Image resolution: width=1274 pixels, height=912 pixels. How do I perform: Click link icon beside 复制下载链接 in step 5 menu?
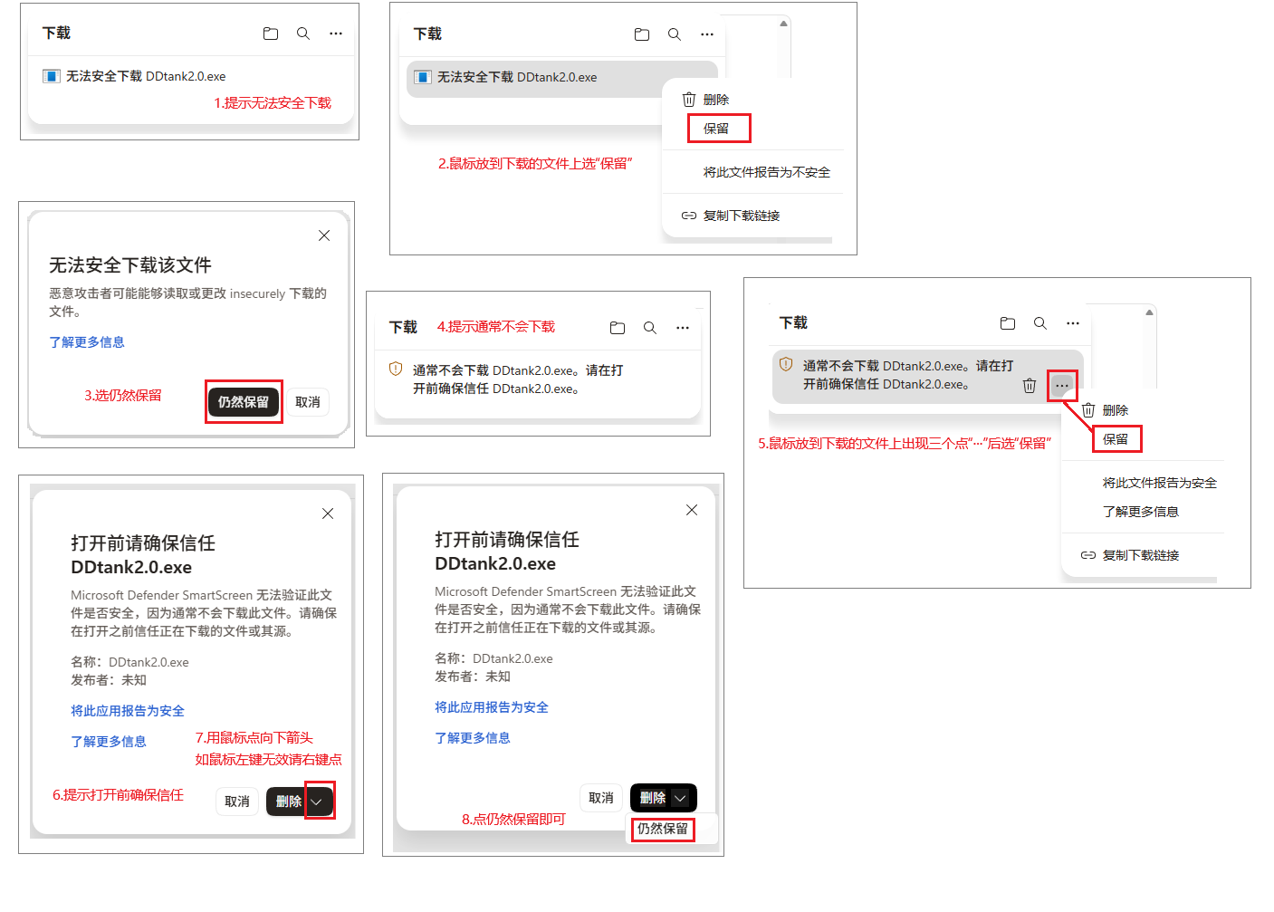pos(1088,555)
